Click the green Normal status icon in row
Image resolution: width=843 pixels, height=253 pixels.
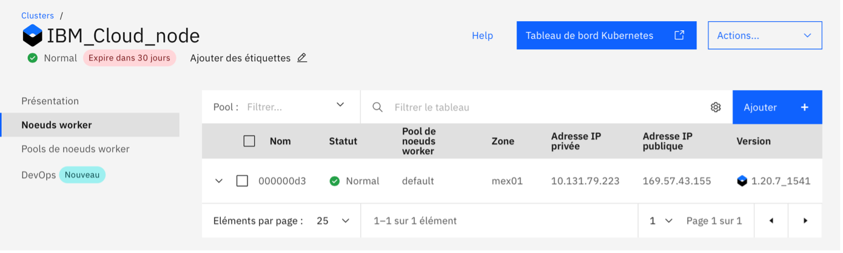(335, 181)
